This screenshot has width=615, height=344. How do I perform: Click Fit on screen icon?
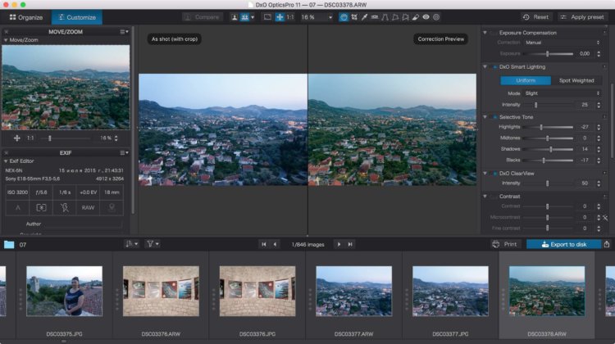267,17
